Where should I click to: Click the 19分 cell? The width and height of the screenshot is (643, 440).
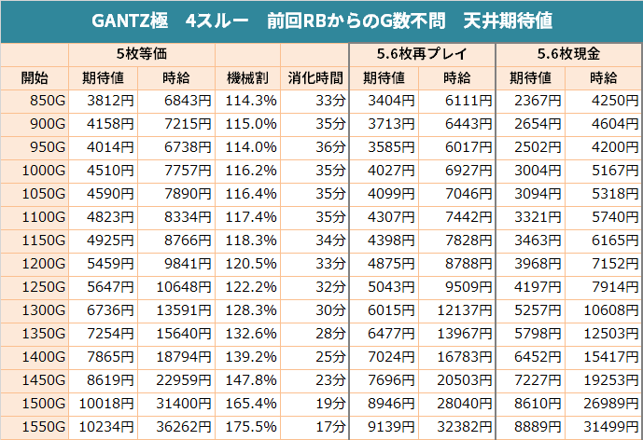tap(315, 405)
